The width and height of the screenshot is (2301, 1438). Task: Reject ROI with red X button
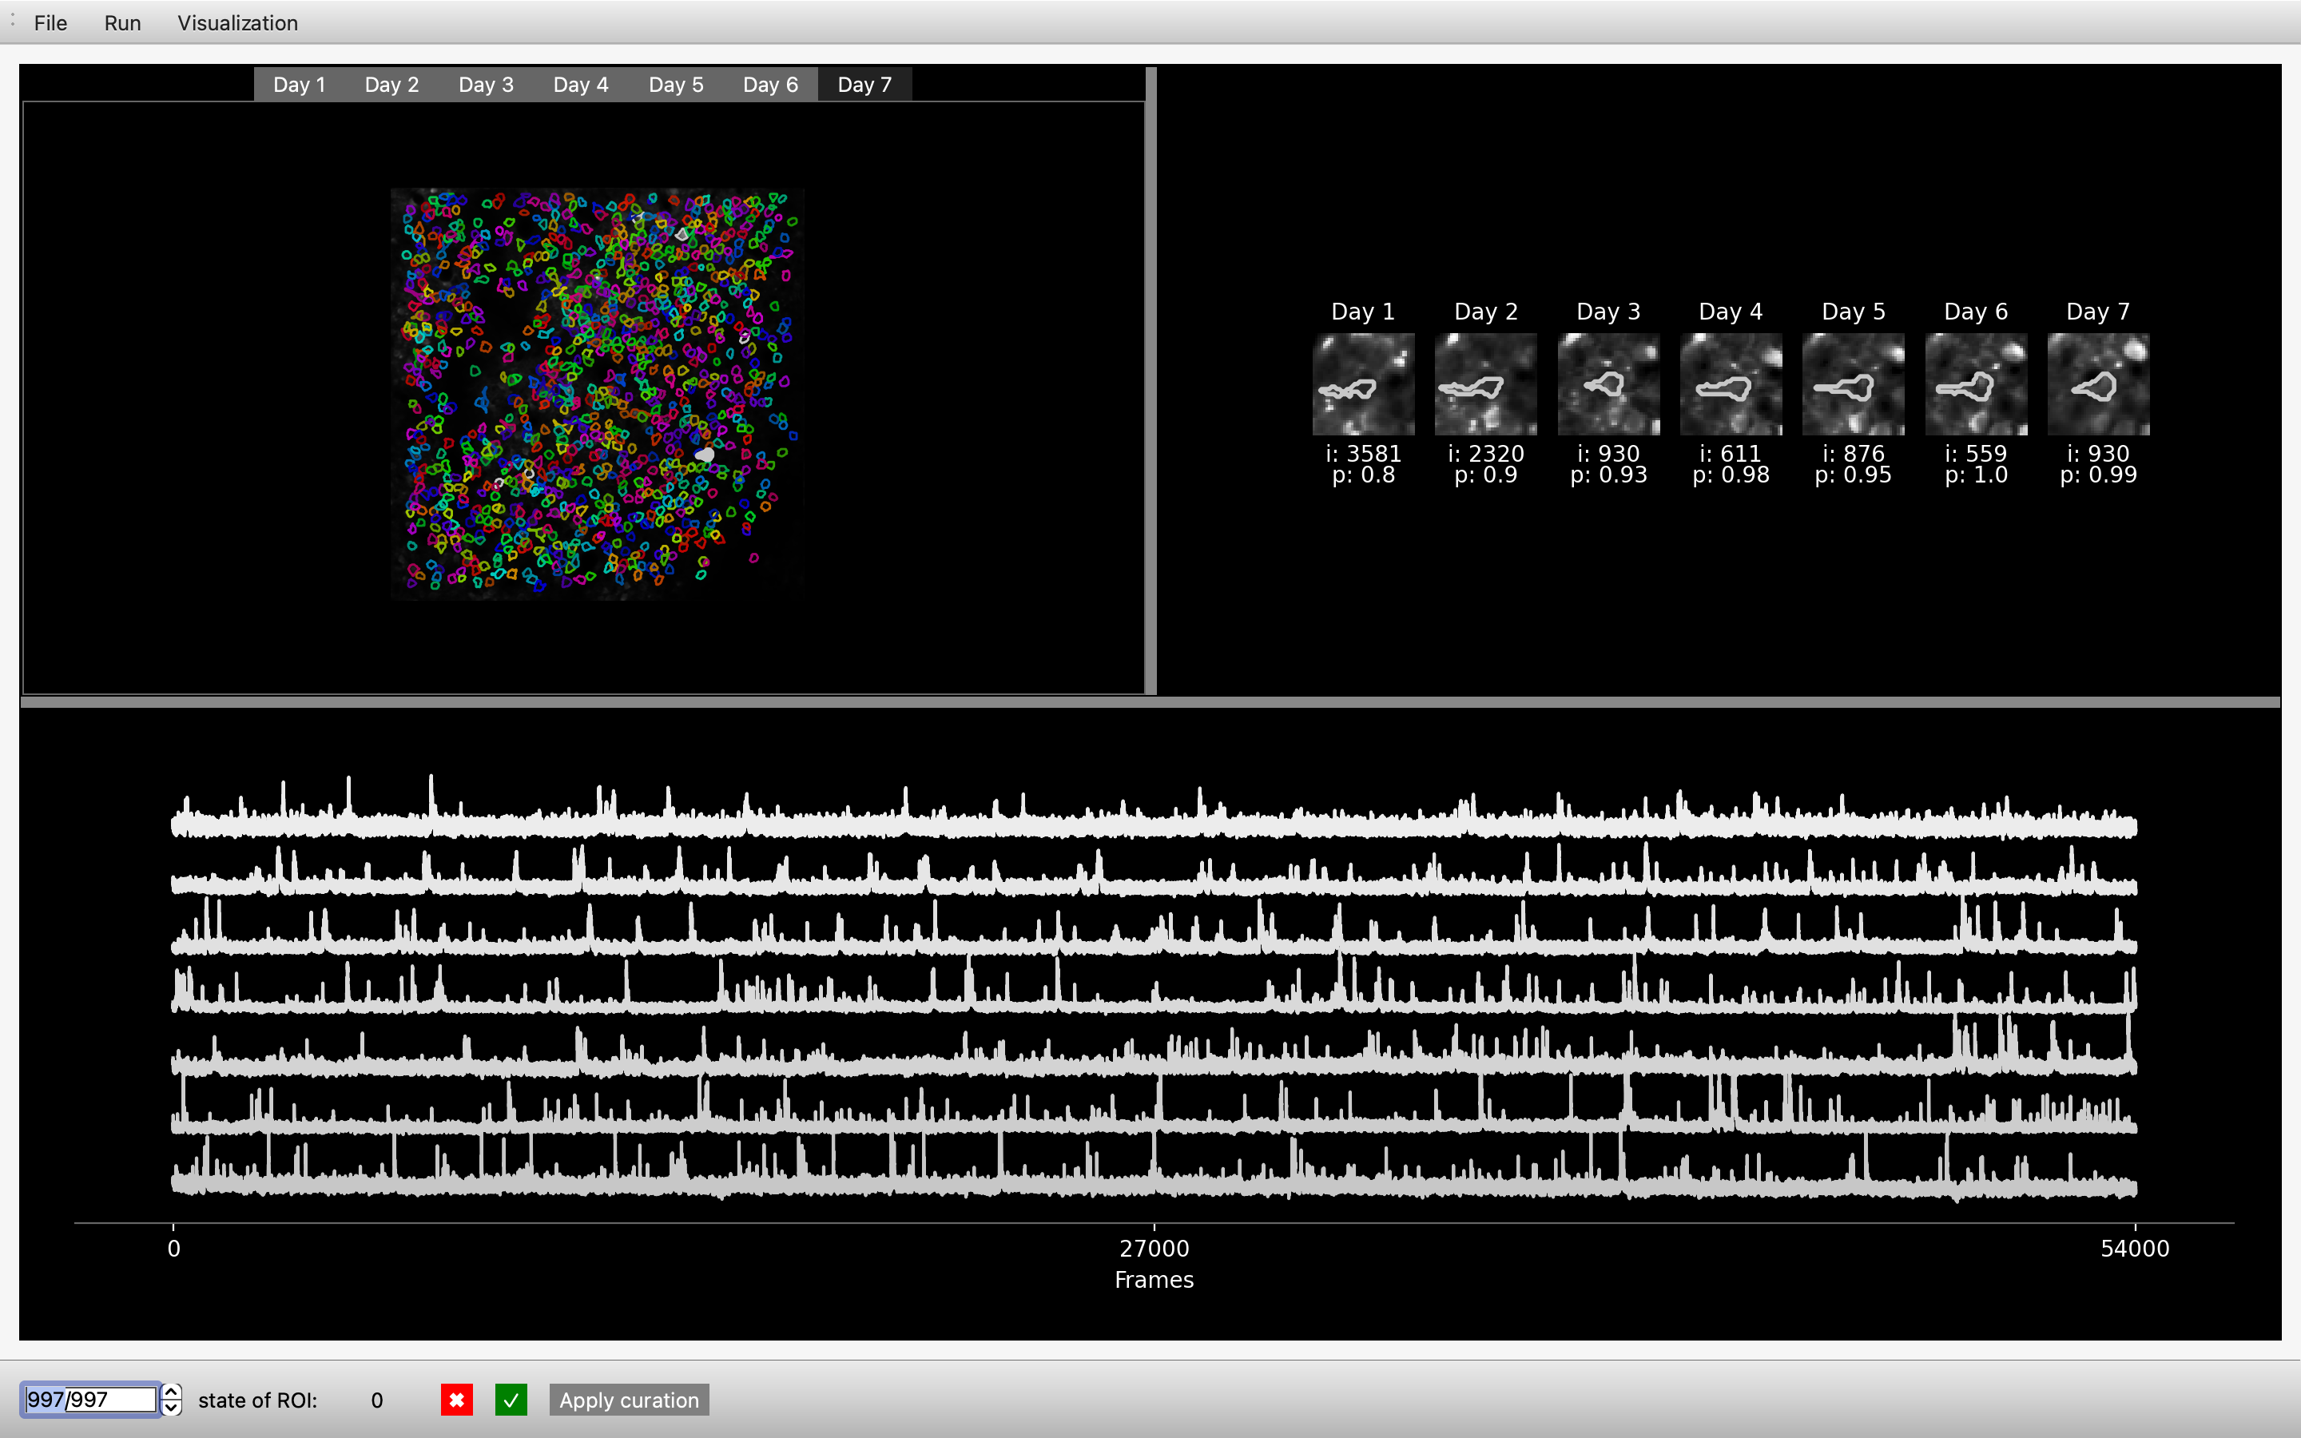(x=456, y=1400)
